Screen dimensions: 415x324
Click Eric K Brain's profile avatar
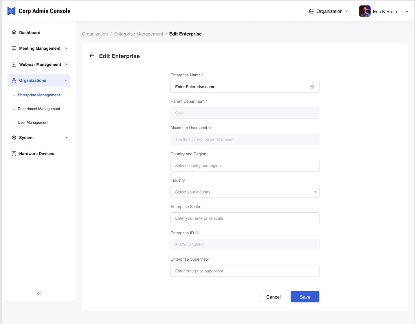tap(365, 11)
